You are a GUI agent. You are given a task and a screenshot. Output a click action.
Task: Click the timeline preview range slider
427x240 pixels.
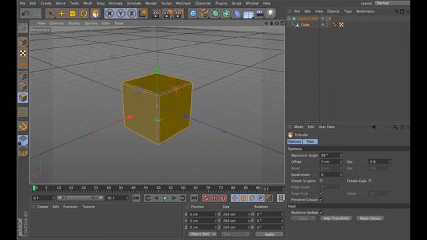pyautogui.click(x=80, y=198)
